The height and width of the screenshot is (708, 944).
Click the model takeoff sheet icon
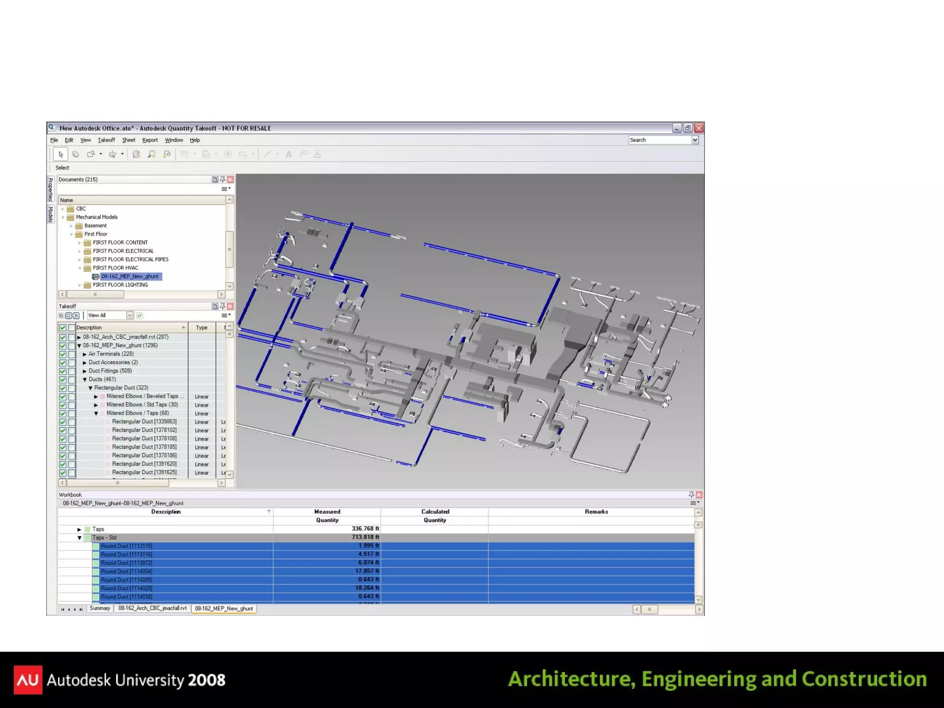tap(136, 154)
